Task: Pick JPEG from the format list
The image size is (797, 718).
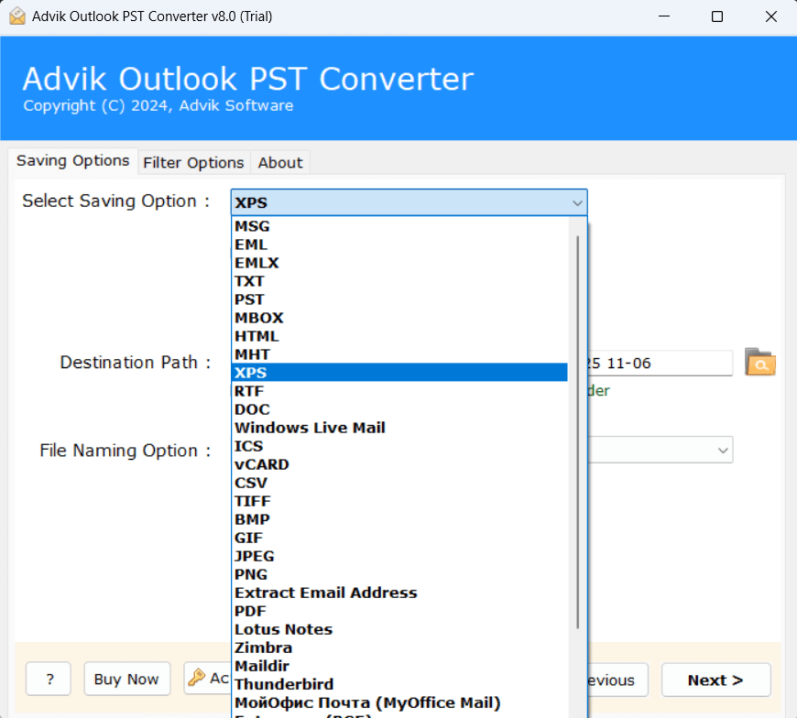Action: coord(399,556)
